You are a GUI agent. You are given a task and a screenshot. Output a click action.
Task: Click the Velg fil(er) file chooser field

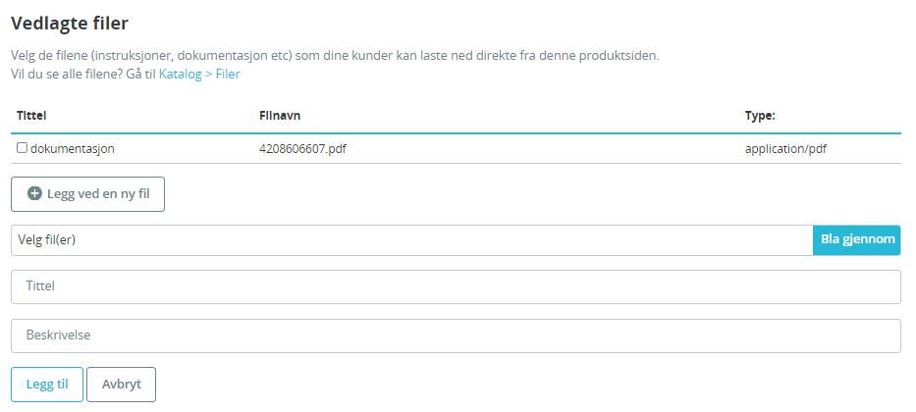click(411, 240)
